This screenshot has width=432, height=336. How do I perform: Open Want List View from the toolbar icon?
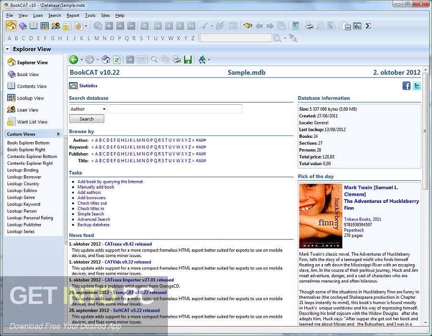66,26
